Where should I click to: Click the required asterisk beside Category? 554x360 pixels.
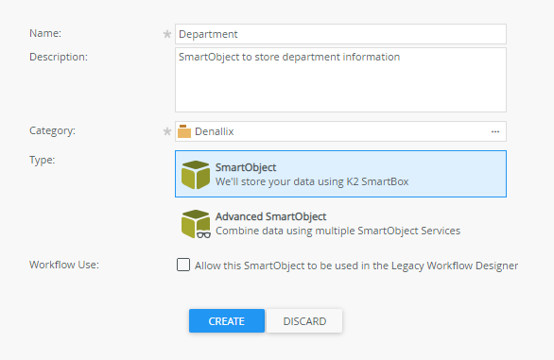pyautogui.click(x=166, y=131)
